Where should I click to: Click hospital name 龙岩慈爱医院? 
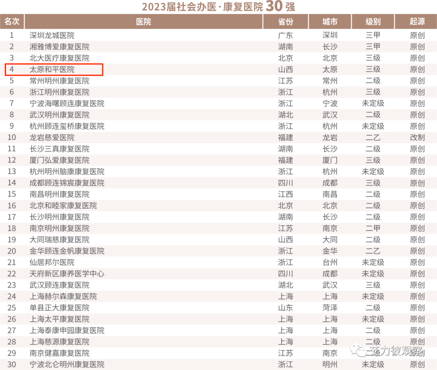[x=52, y=137]
